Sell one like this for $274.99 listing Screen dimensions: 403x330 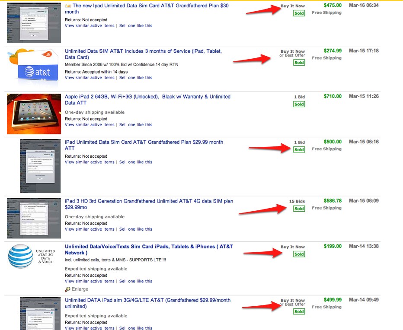(136, 78)
